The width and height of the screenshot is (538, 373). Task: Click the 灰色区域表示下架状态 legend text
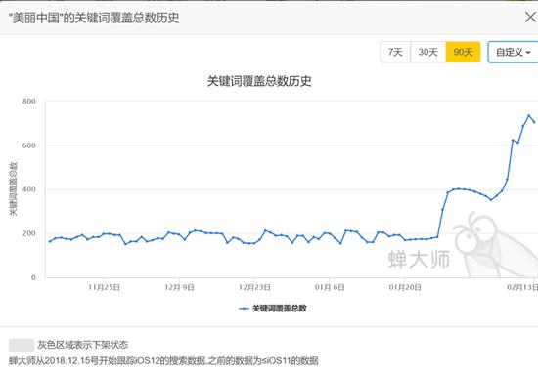click(83, 345)
